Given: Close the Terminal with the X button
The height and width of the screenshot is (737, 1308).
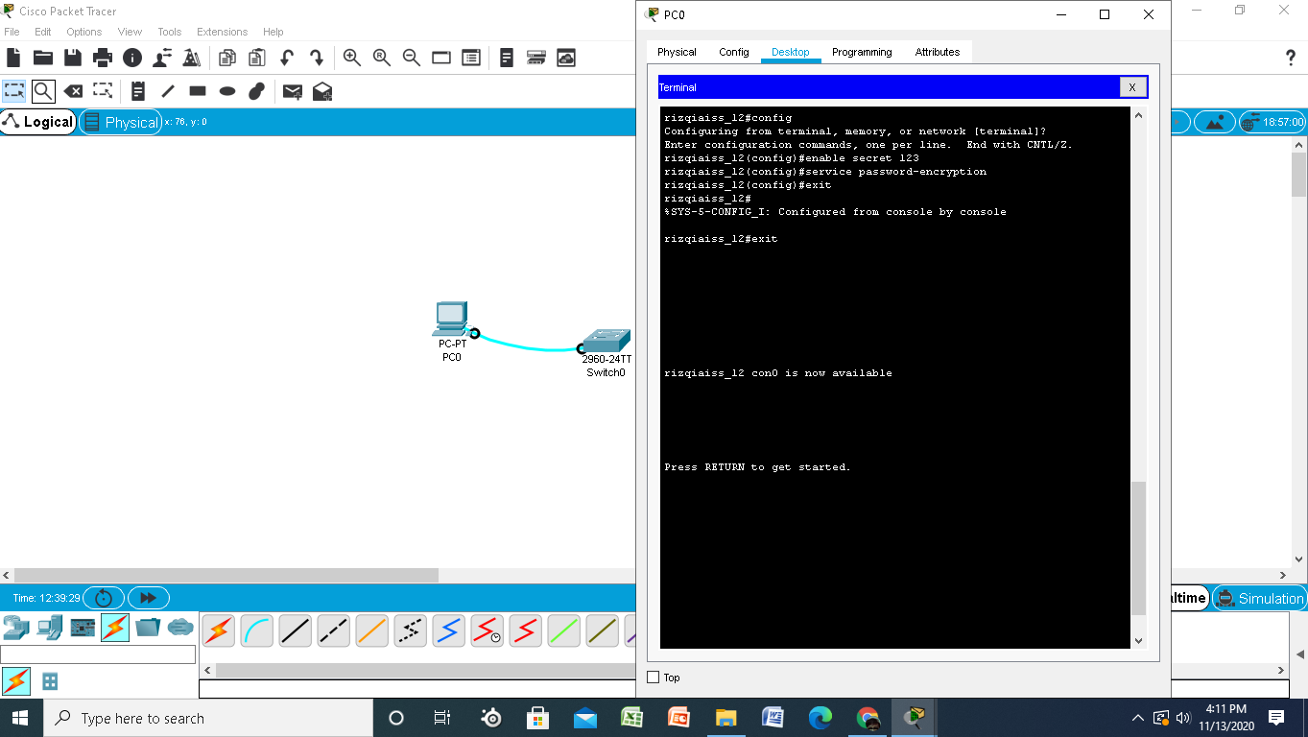Looking at the screenshot, I should coord(1132,87).
